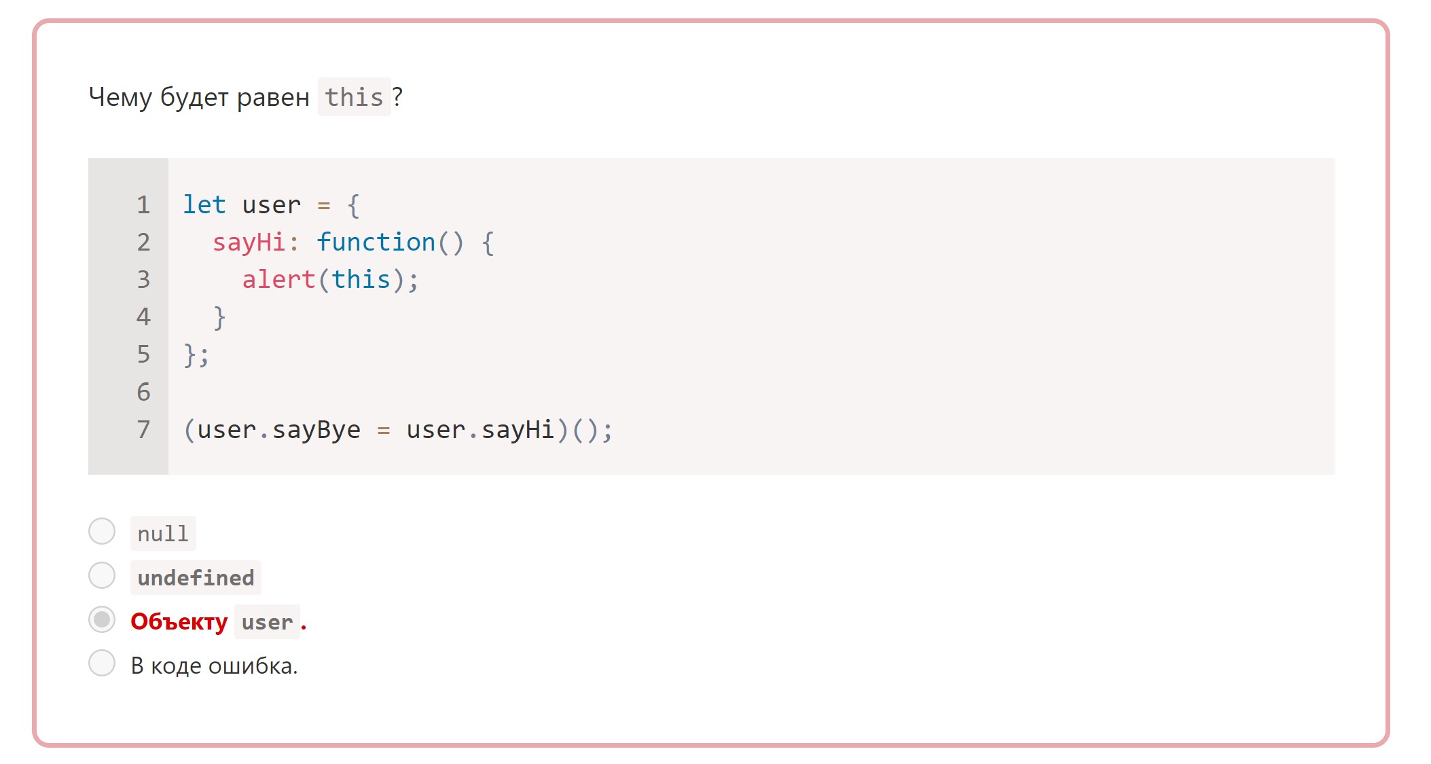
Task: Select the answer 'В коде ошибка'
Action: (102, 664)
